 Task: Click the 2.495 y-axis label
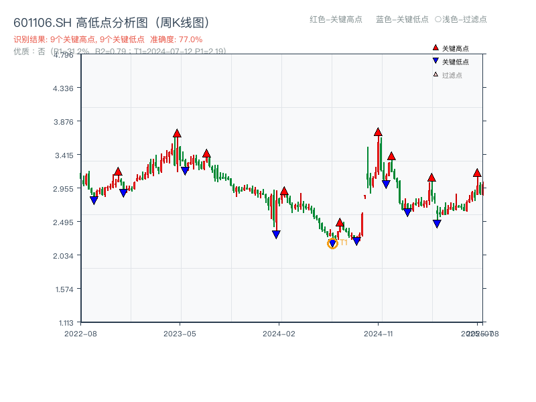point(63,222)
